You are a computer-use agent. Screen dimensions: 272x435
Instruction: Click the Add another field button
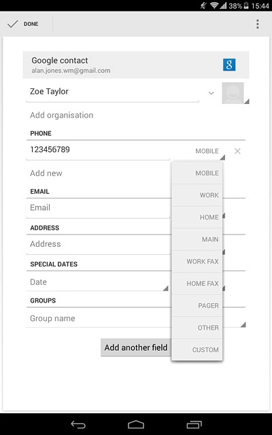click(x=136, y=347)
